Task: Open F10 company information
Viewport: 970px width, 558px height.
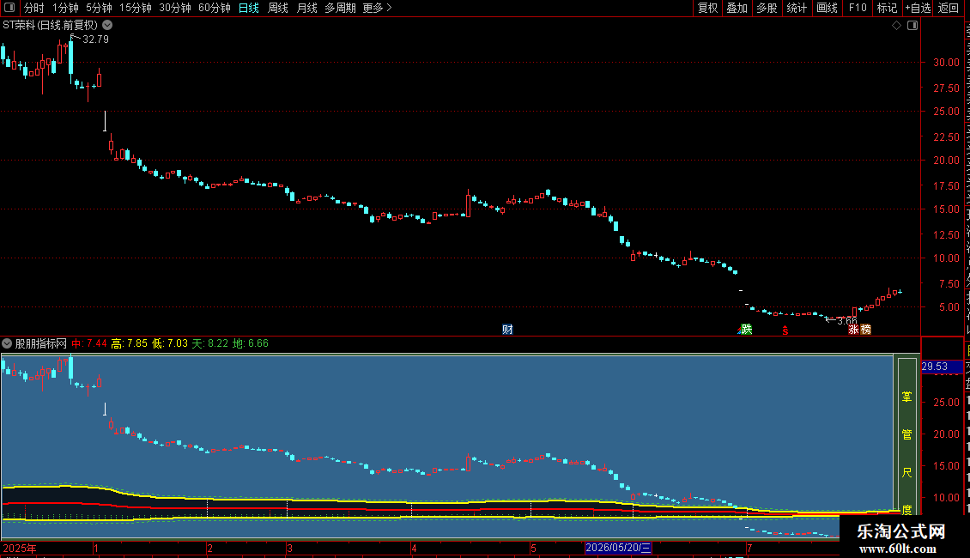Action: (858, 8)
